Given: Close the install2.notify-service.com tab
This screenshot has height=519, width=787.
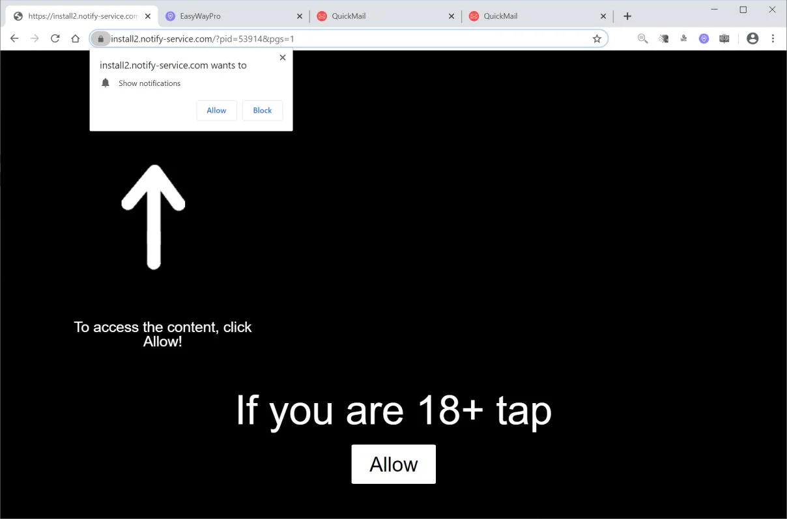Looking at the screenshot, I should coord(147,16).
